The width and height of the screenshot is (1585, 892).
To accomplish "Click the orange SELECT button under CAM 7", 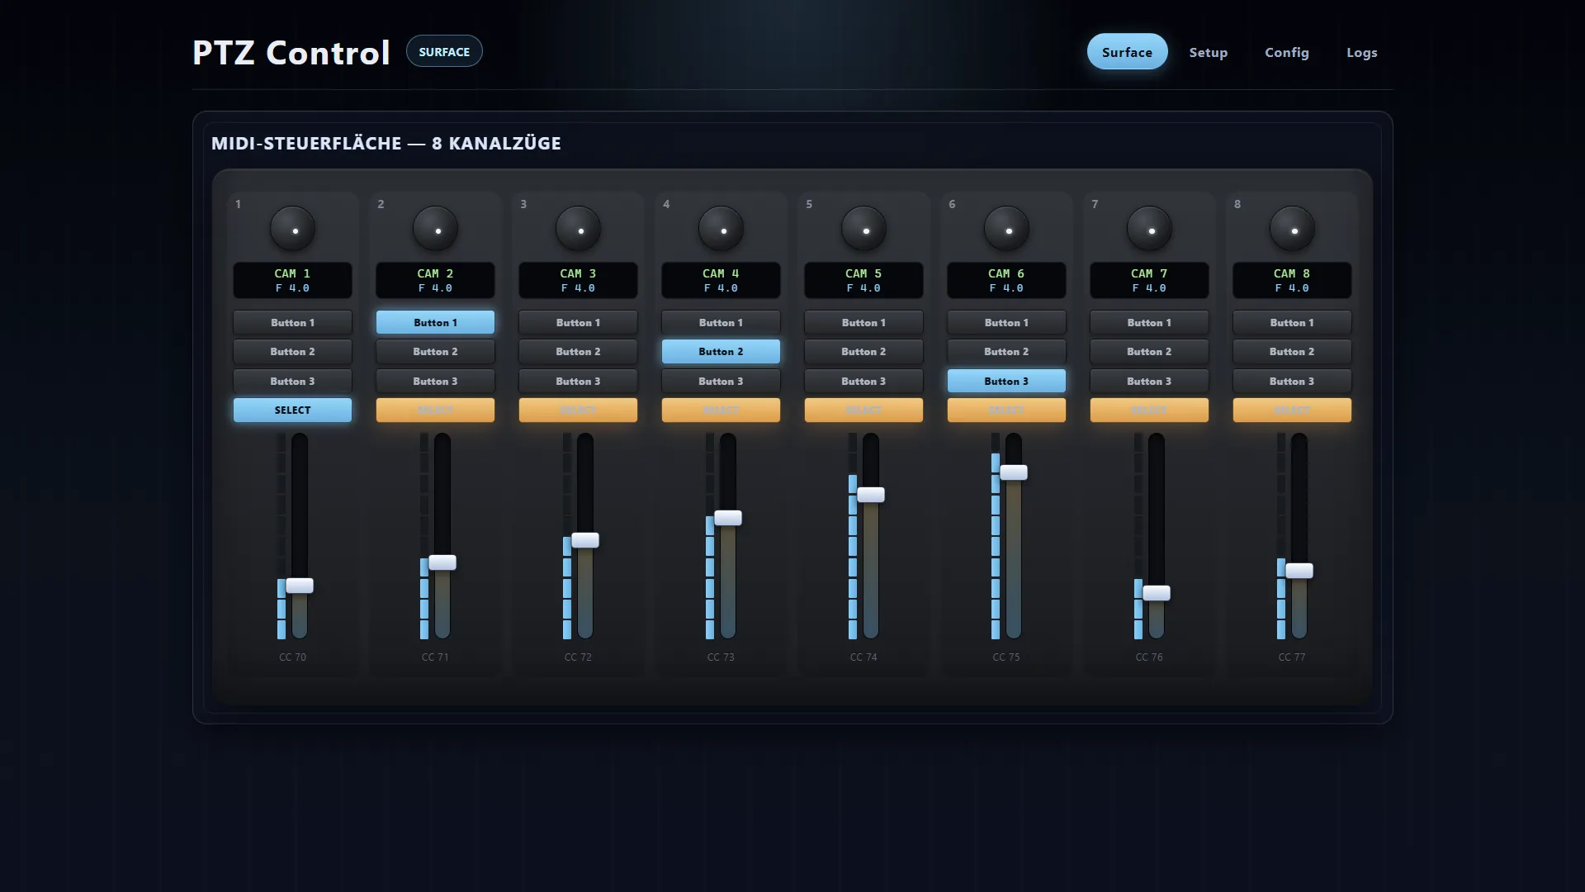I will [1149, 410].
